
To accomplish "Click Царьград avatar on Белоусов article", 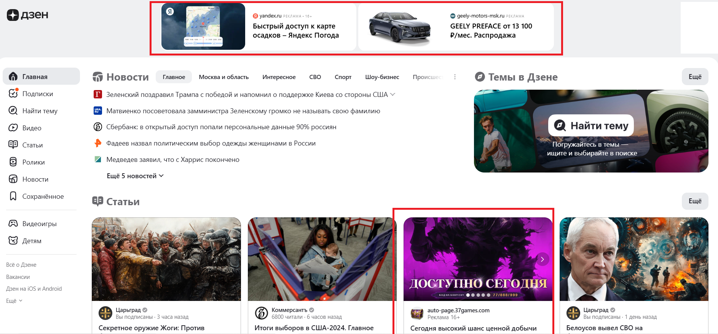I will click(x=573, y=313).
